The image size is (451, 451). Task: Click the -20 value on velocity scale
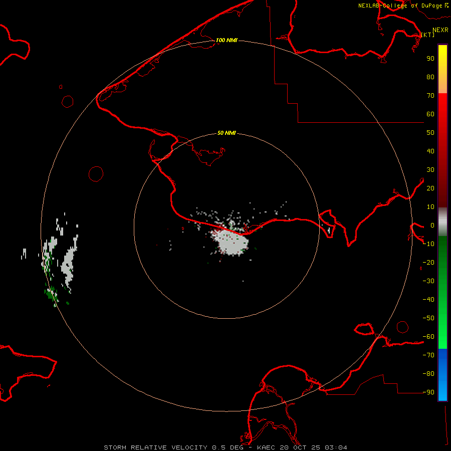[x=428, y=263]
